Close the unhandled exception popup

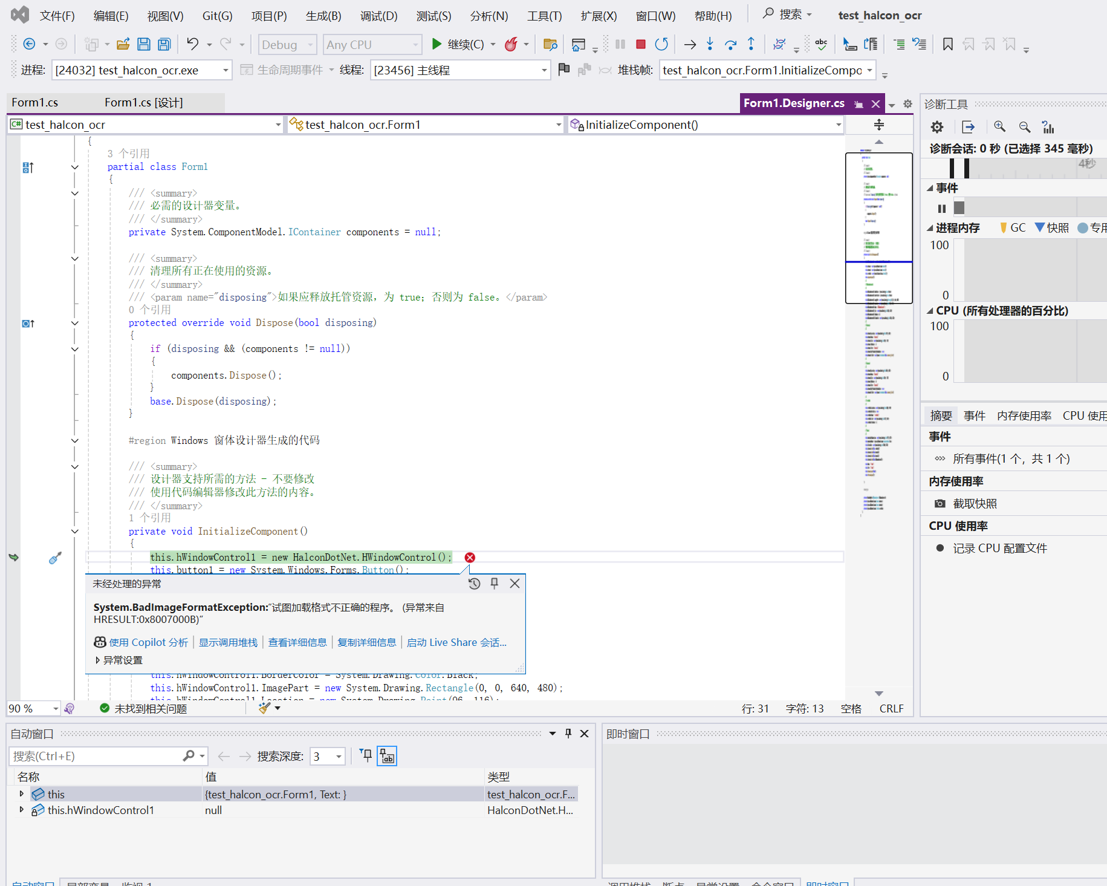tap(515, 584)
